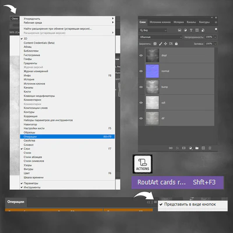Filter layers by pixel layers icon
The image size is (233, 233).
pos(179,30)
